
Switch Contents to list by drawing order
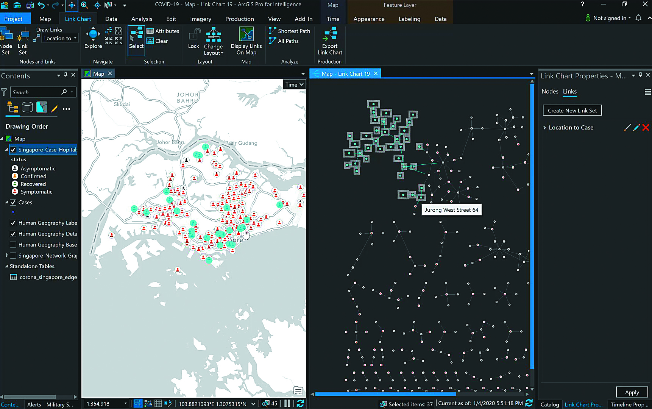[x=13, y=108]
